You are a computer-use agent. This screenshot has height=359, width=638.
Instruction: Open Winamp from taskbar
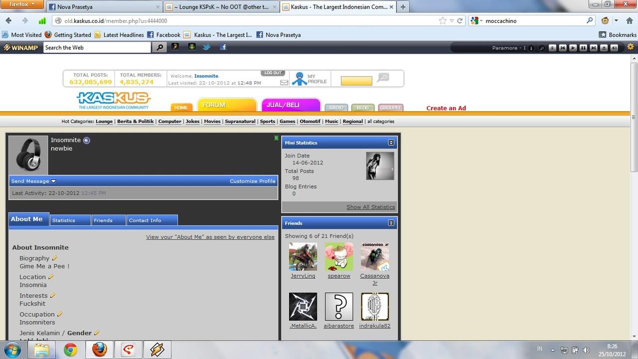pos(158,350)
